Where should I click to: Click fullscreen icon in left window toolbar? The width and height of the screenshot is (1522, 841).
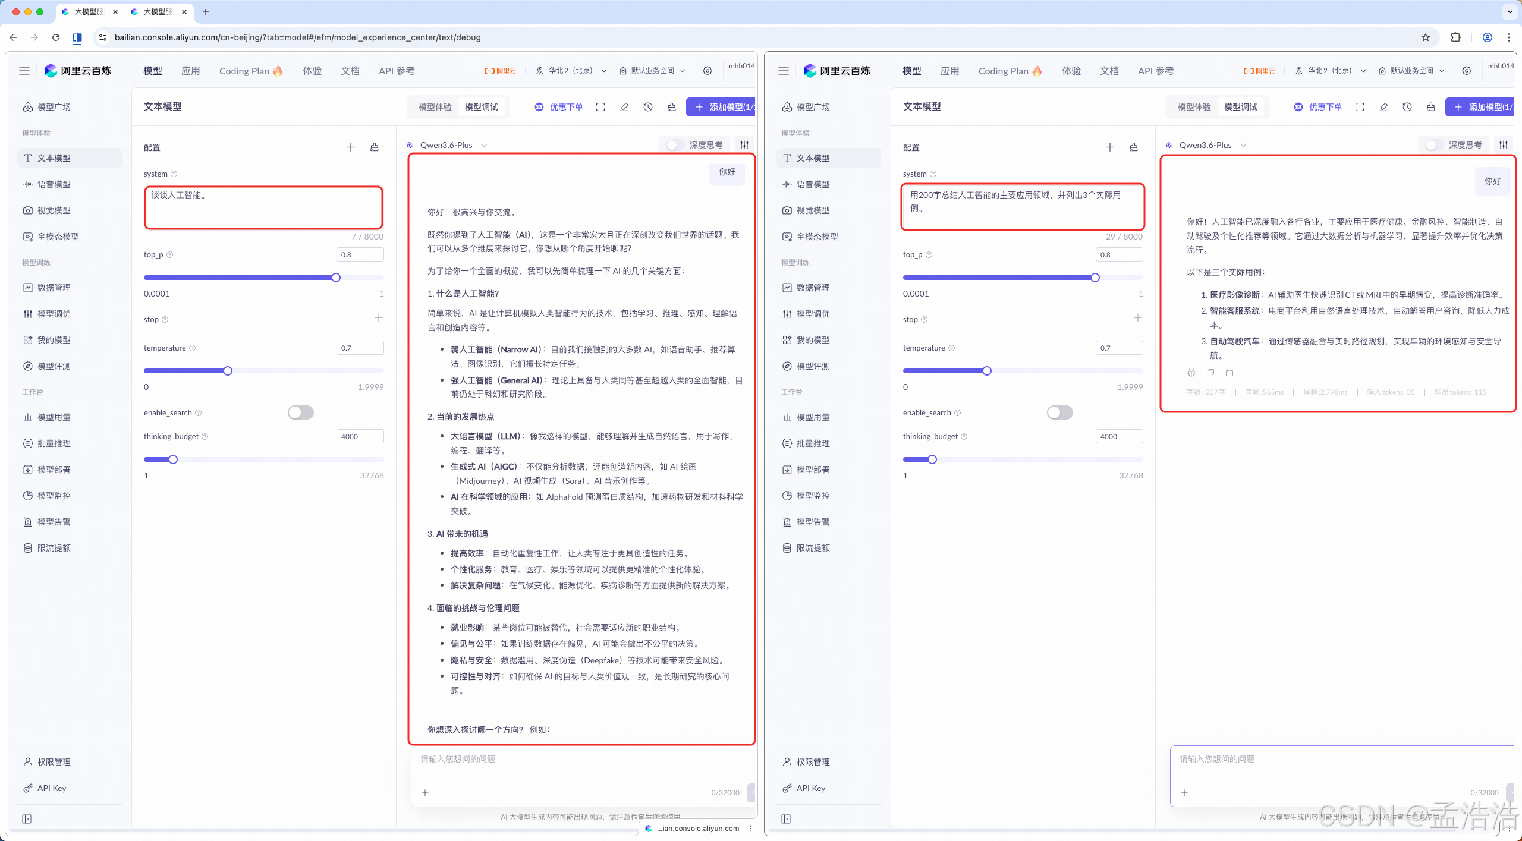(600, 107)
